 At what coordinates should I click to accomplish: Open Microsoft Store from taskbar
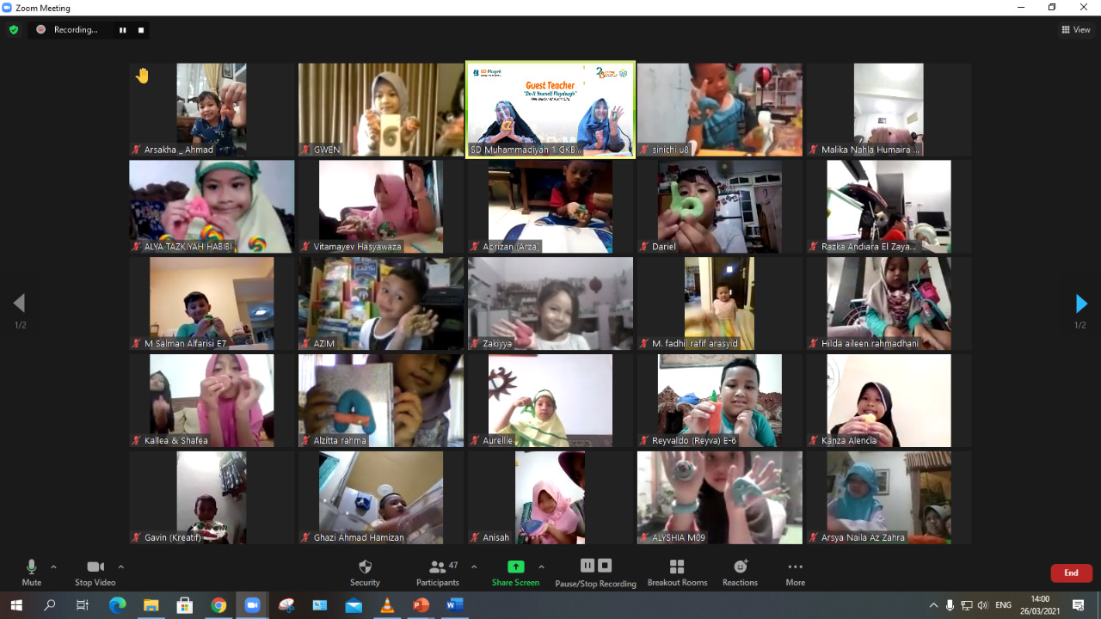(x=184, y=605)
